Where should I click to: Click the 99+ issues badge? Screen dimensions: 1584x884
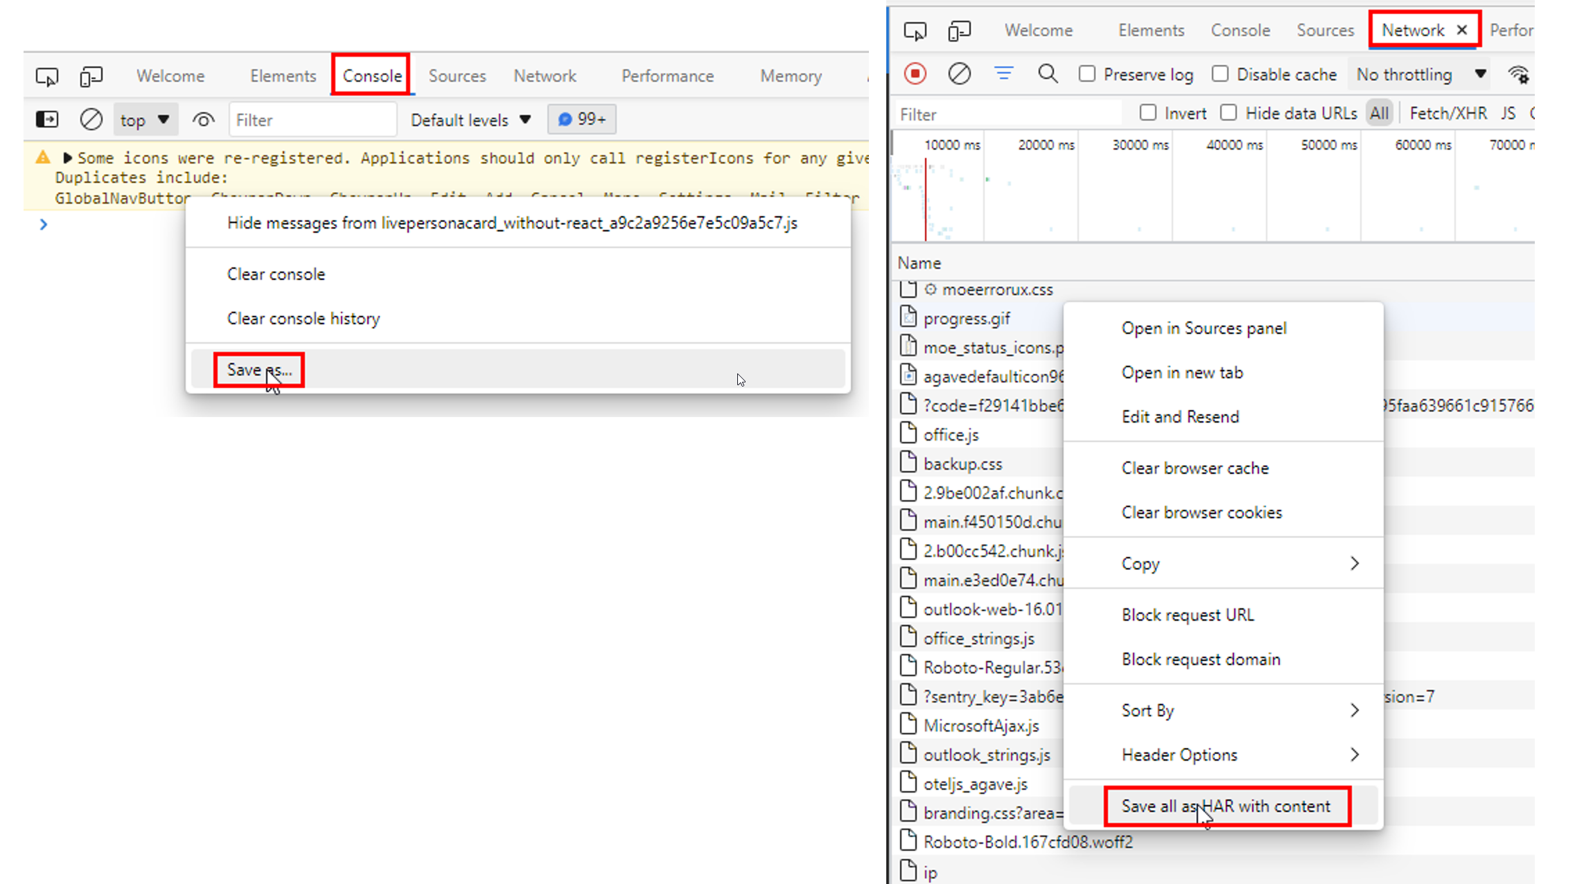point(582,119)
